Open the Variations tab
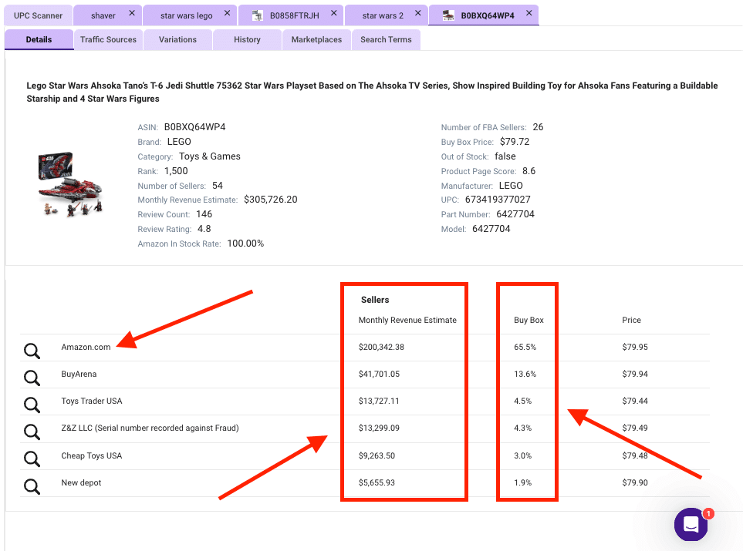 (x=177, y=40)
